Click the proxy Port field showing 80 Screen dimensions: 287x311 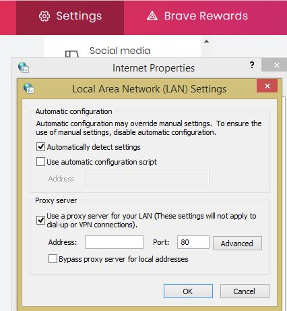(193, 242)
